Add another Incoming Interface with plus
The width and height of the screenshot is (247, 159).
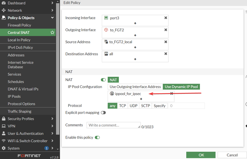135,23
